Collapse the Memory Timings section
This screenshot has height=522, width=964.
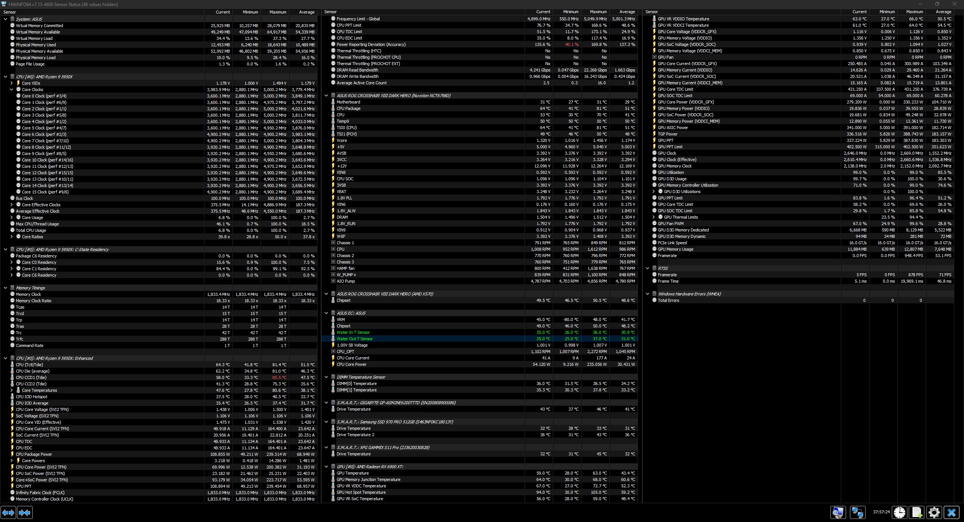click(5, 288)
